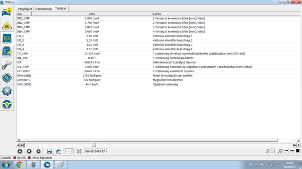
Task: Fast forward to end with double right arrow
Action: [x=294, y=145]
